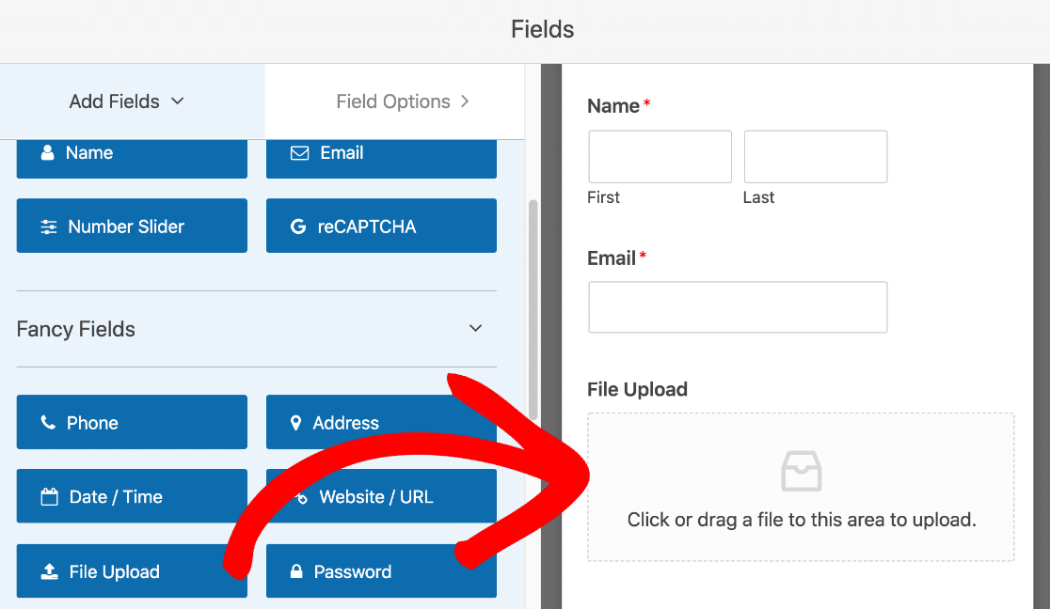
Task: Click the First name input box
Action: (x=660, y=157)
